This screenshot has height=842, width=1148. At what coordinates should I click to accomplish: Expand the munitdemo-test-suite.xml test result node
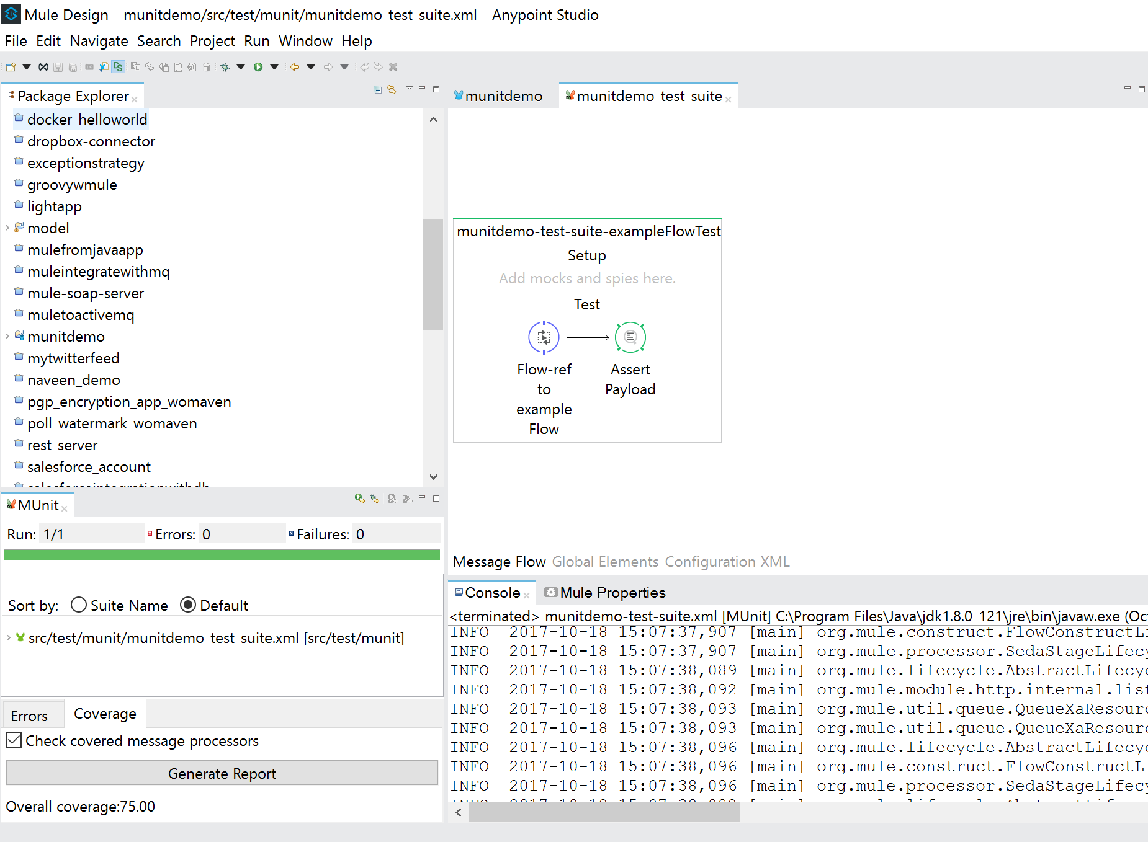tap(9, 637)
